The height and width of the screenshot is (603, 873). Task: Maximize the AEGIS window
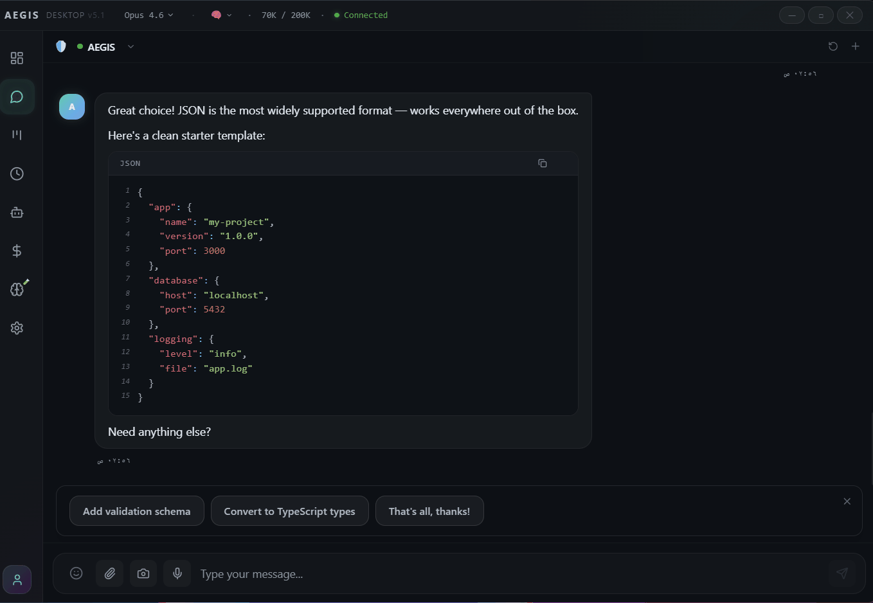821,15
